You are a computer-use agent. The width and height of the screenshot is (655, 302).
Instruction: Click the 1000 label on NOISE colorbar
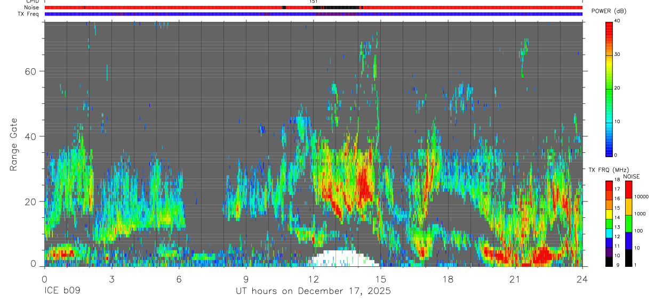coord(640,214)
